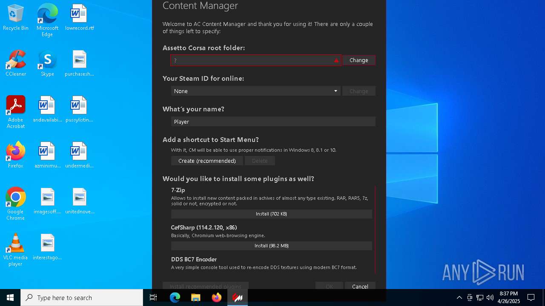Click the taskbar clock and date
The image size is (545, 306).
tap(509, 297)
